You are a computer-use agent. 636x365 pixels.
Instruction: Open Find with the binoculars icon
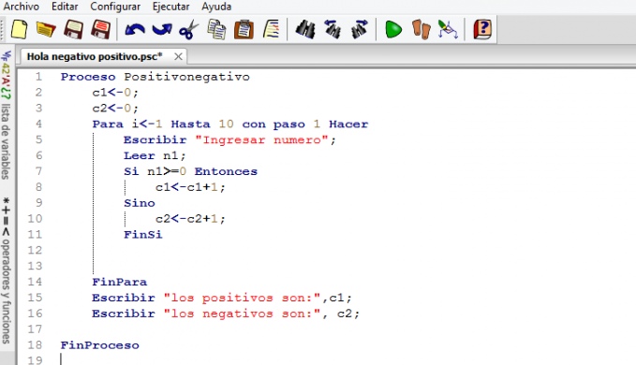click(x=305, y=30)
